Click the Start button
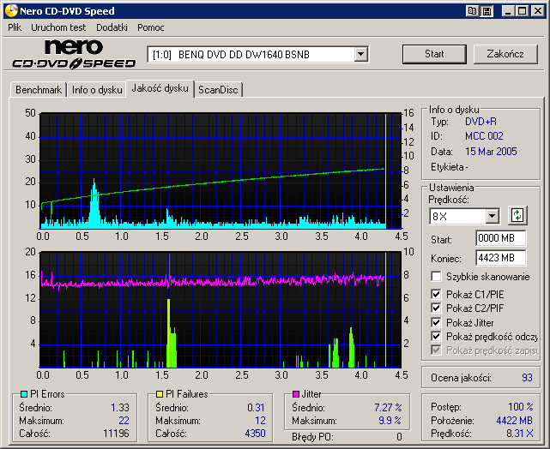Image resolution: width=550 pixels, height=449 pixels. pyautogui.click(x=434, y=54)
